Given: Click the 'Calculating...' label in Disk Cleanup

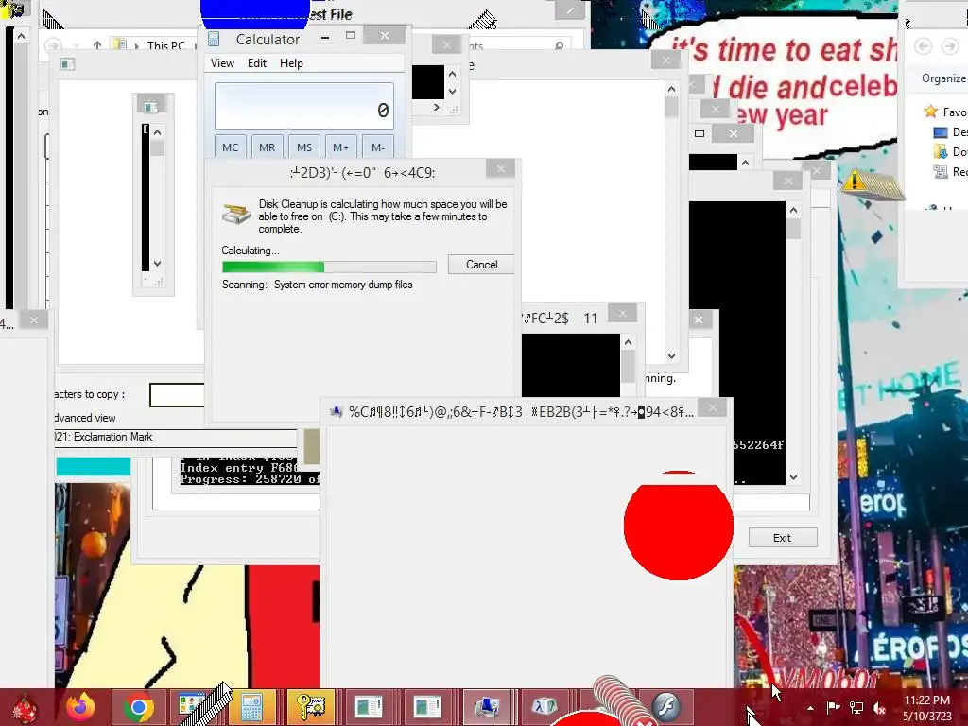Looking at the screenshot, I should pyautogui.click(x=250, y=251).
